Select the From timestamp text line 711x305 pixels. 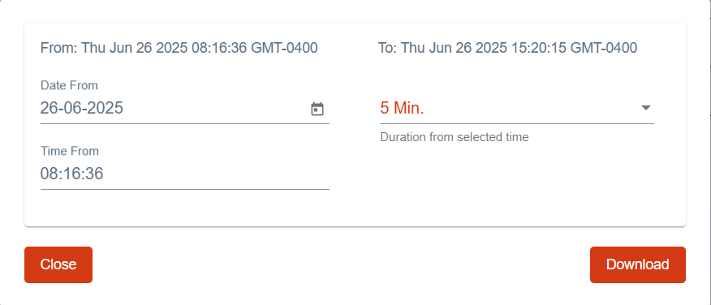pos(179,48)
